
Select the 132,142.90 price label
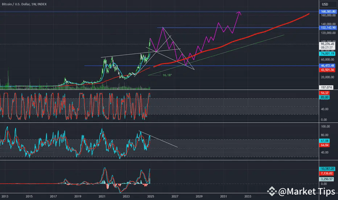point(328,28)
